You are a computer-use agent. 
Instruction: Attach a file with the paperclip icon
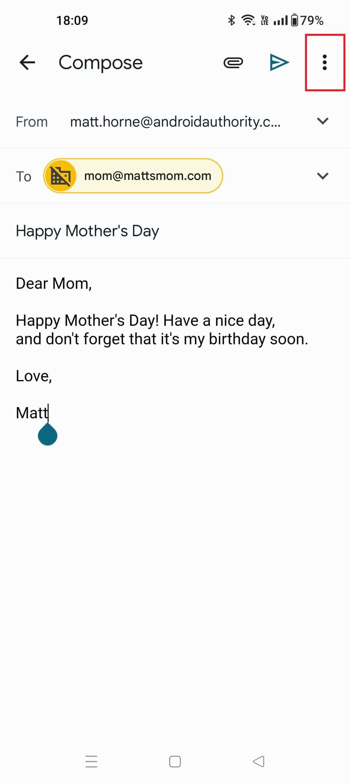pos(233,62)
